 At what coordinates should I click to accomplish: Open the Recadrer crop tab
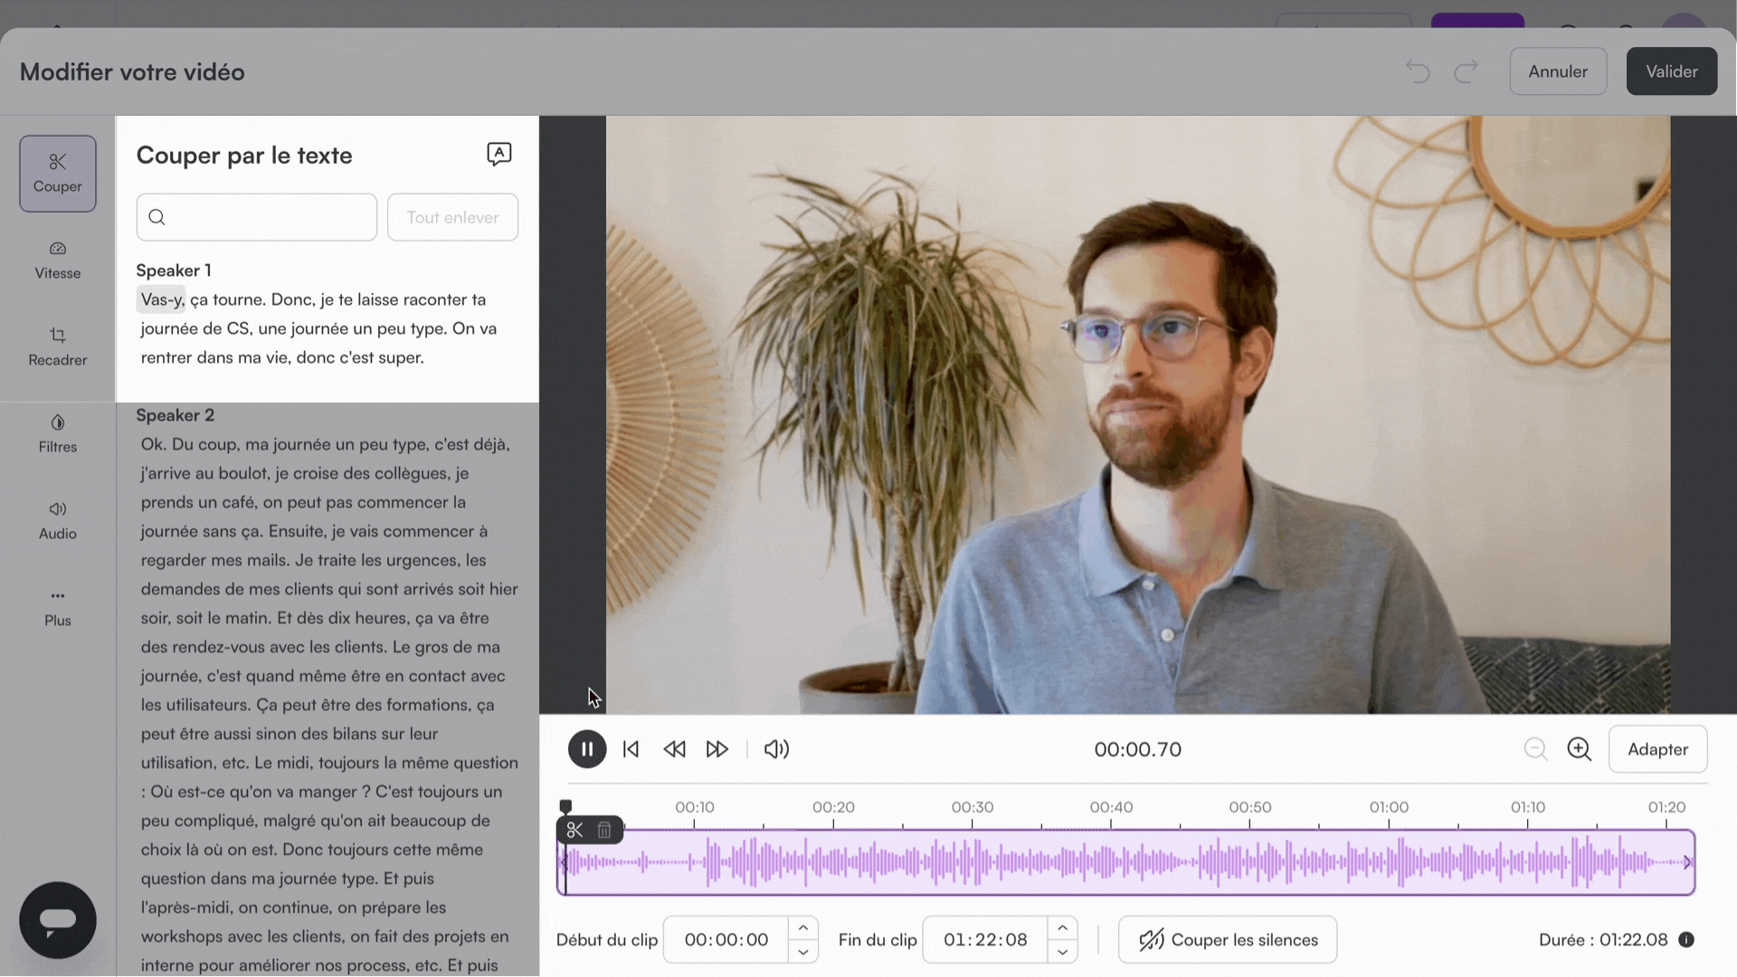click(x=58, y=346)
